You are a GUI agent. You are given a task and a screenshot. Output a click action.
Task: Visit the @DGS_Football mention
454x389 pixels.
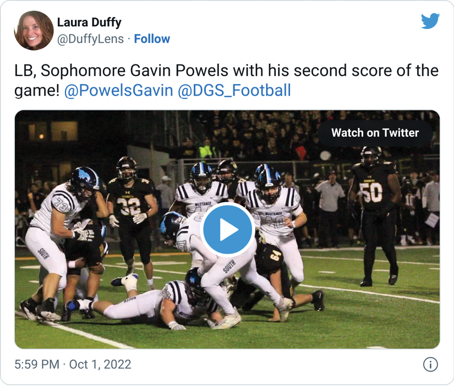tap(234, 90)
